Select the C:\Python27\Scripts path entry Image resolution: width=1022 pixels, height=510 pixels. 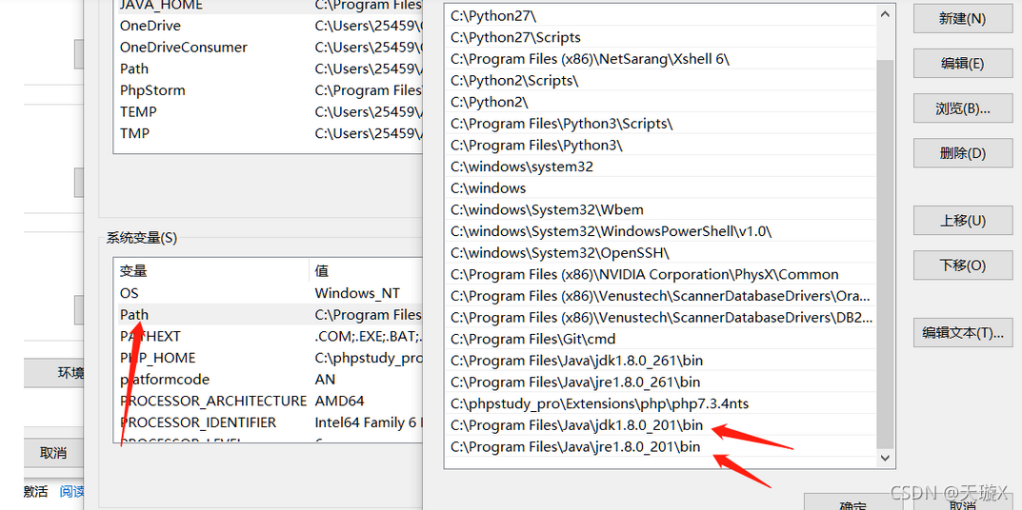click(x=516, y=37)
